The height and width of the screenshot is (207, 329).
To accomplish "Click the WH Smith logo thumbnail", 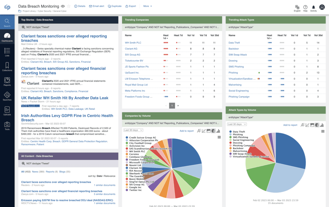I will pos(31,106).
